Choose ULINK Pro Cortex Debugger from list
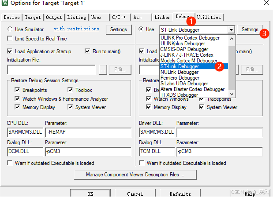 [x=194, y=38]
